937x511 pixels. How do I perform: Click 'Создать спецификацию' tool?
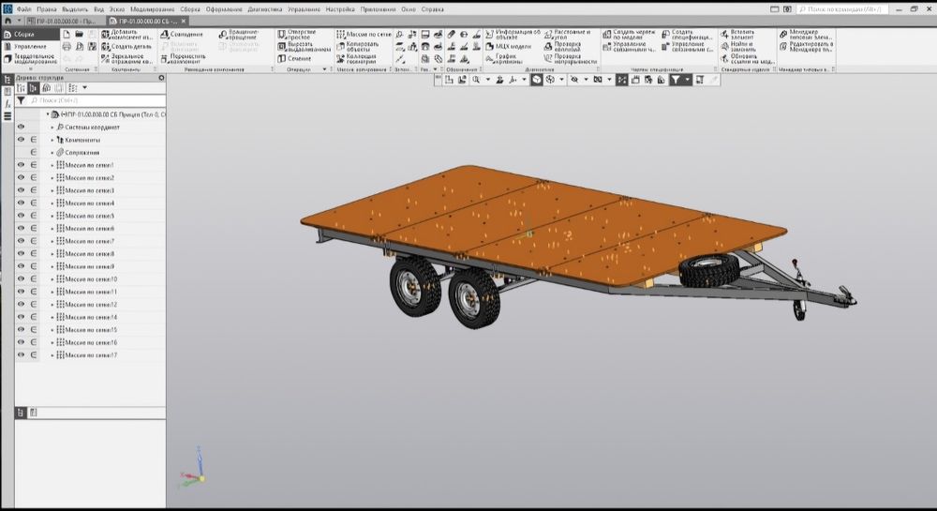pyautogui.click(x=687, y=35)
